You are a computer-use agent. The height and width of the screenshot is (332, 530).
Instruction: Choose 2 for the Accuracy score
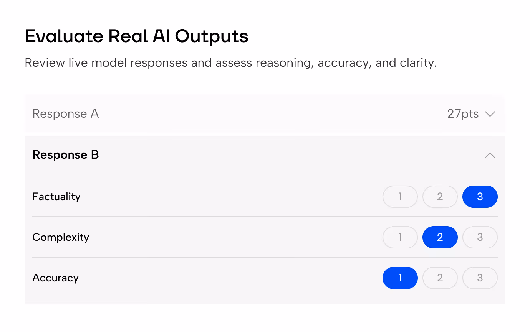pyautogui.click(x=440, y=278)
